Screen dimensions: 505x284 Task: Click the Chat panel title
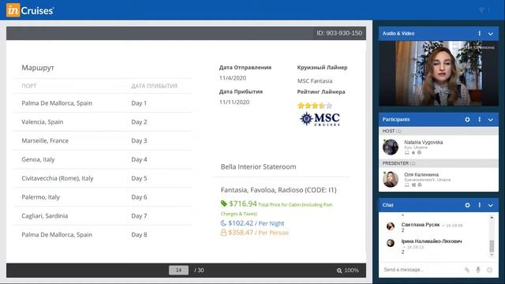(387, 205)
